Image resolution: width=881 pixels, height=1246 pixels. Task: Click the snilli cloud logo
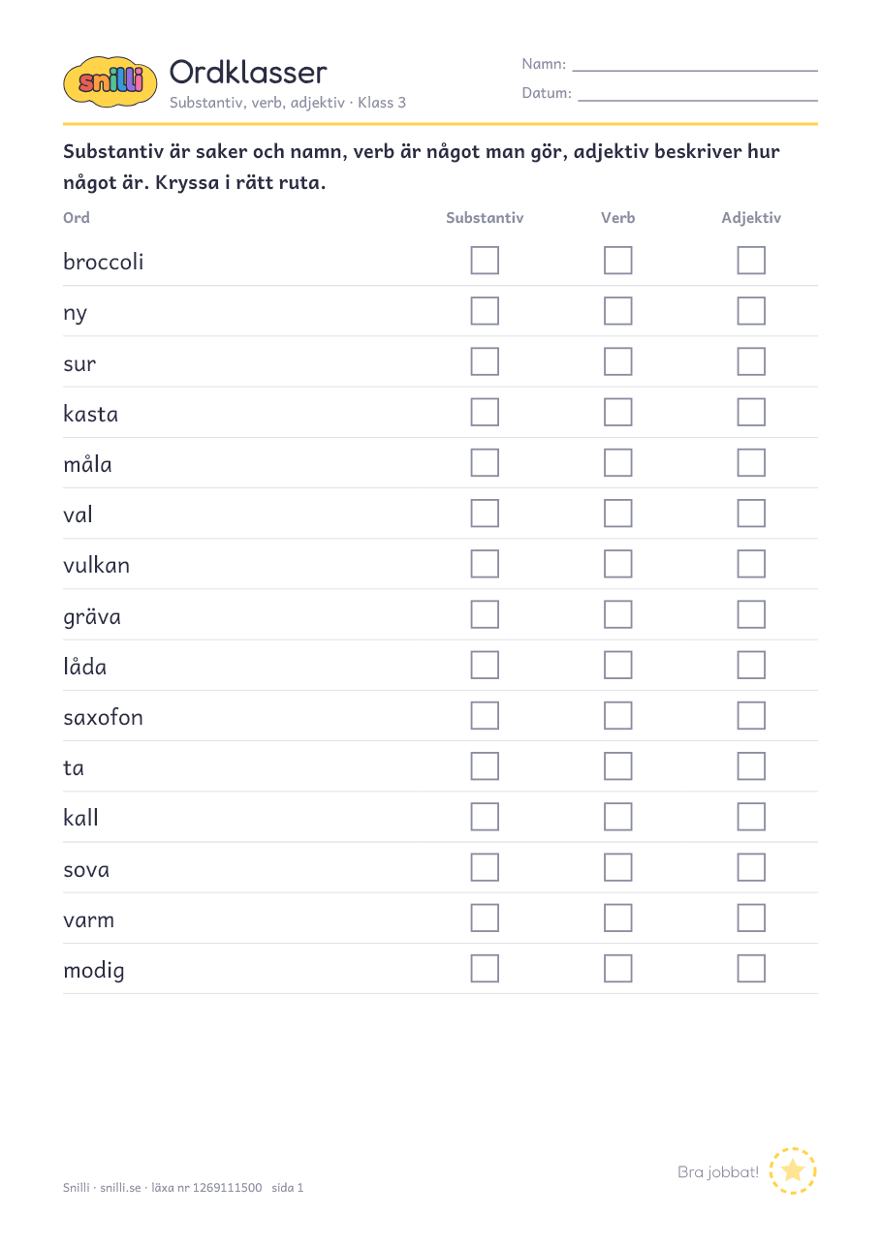pyautogui.click(x=110, y=80)
